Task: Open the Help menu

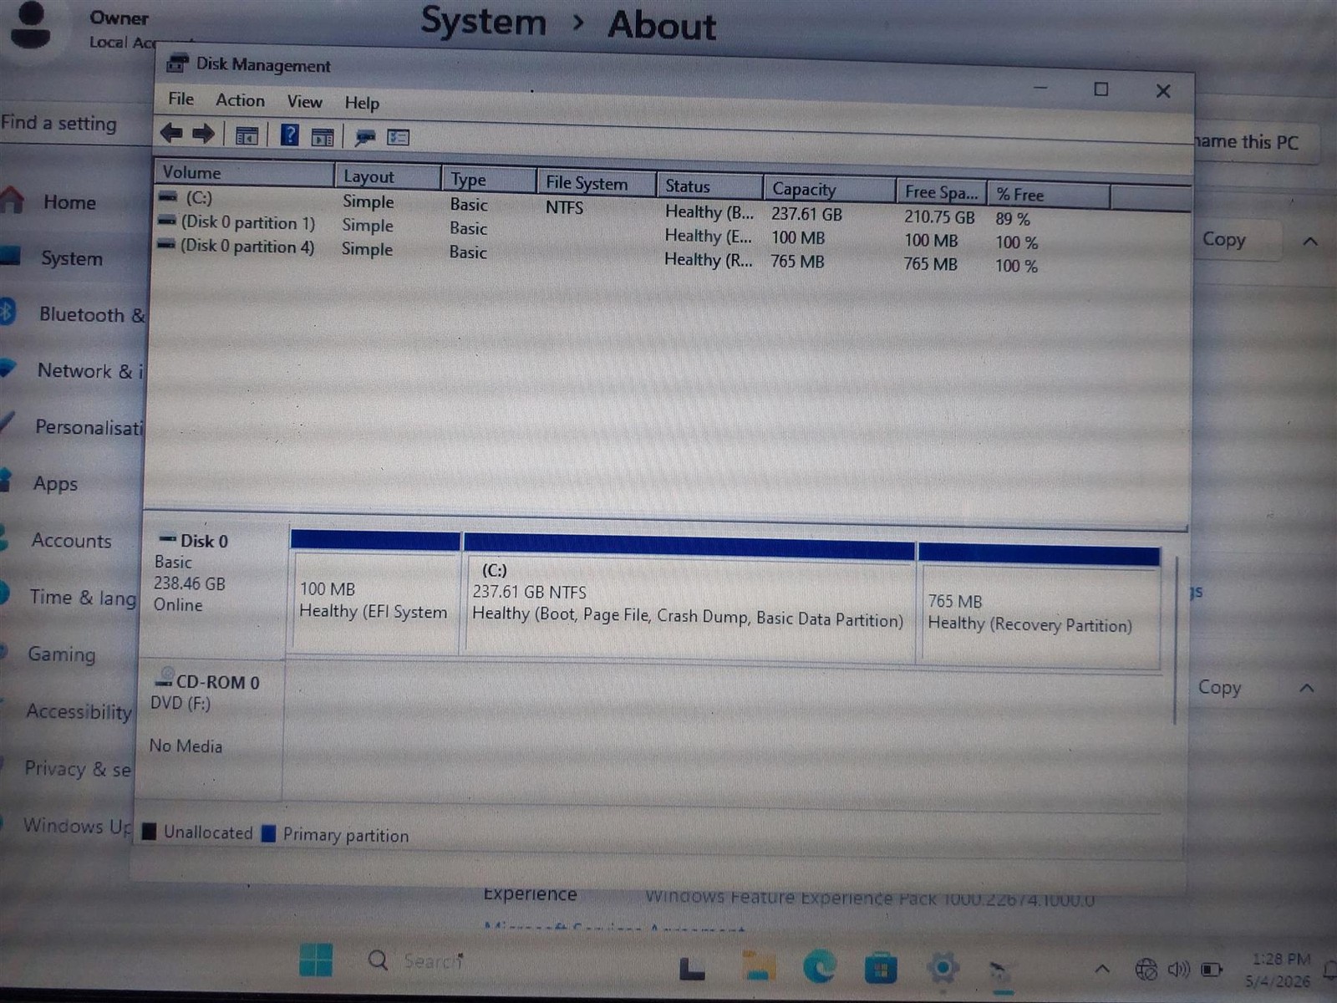Action: (362, 103)
